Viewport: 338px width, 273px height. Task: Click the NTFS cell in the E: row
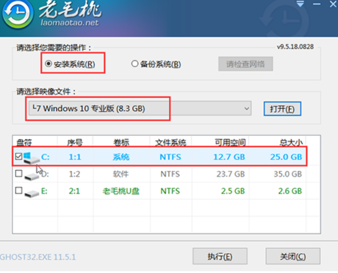(x=170, y=191)
